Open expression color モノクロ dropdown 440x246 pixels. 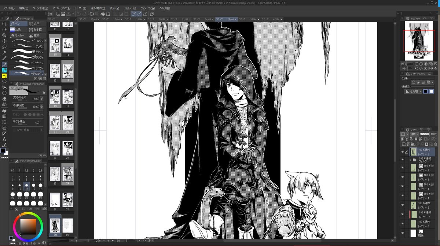(x=413, y=91)
